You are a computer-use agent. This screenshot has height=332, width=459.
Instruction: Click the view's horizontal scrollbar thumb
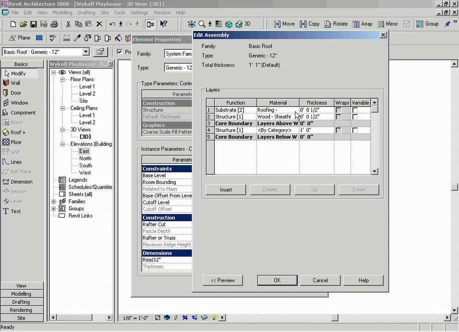point(335,317)
